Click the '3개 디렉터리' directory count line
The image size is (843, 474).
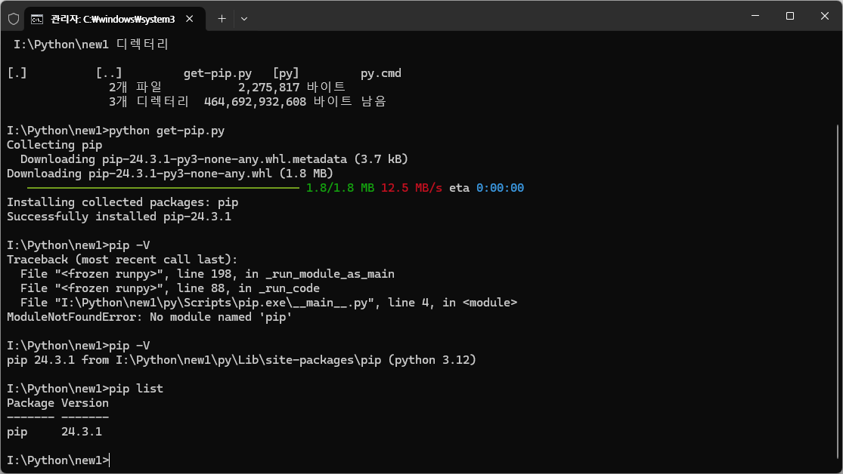(149, 102)
